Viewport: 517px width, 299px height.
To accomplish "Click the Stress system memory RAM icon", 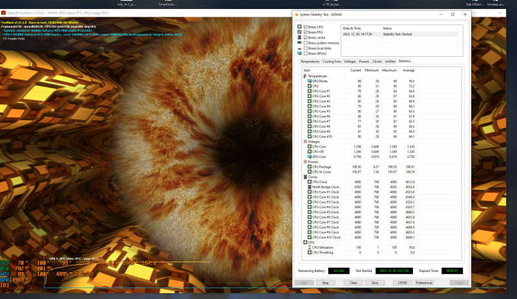I will (x=299, y=43).
